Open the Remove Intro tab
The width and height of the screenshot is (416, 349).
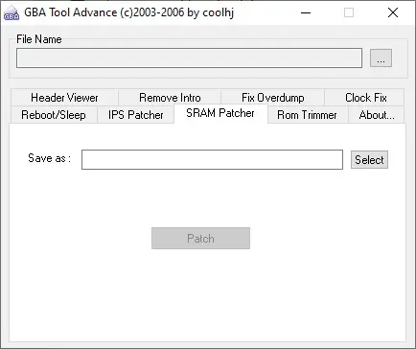[x=170, y=98]
